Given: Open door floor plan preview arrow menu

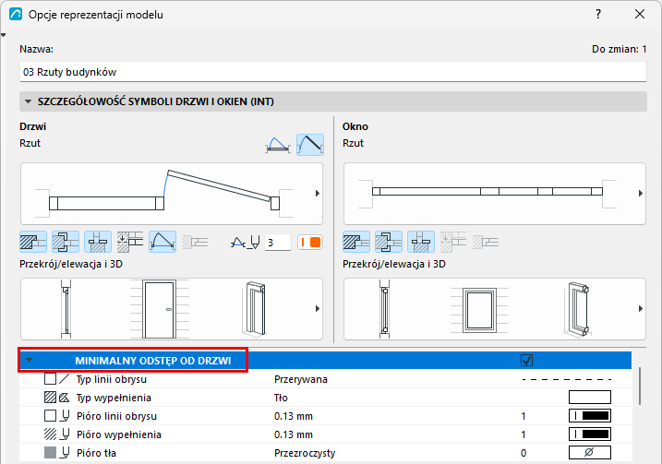Looking at the screenshot, I should [318, 193].
